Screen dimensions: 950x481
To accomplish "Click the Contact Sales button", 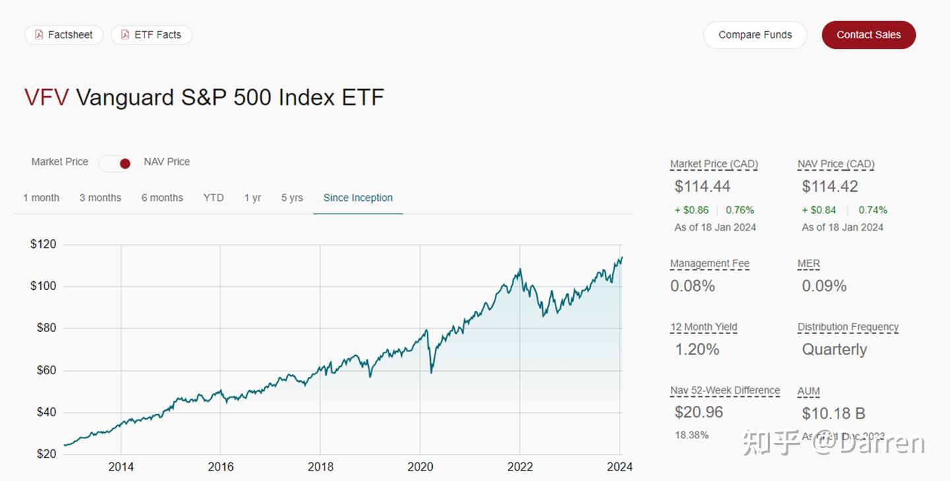I will (x=868, y=34).
